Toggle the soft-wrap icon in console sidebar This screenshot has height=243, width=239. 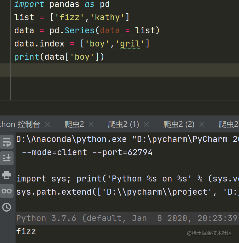(7, 142)
